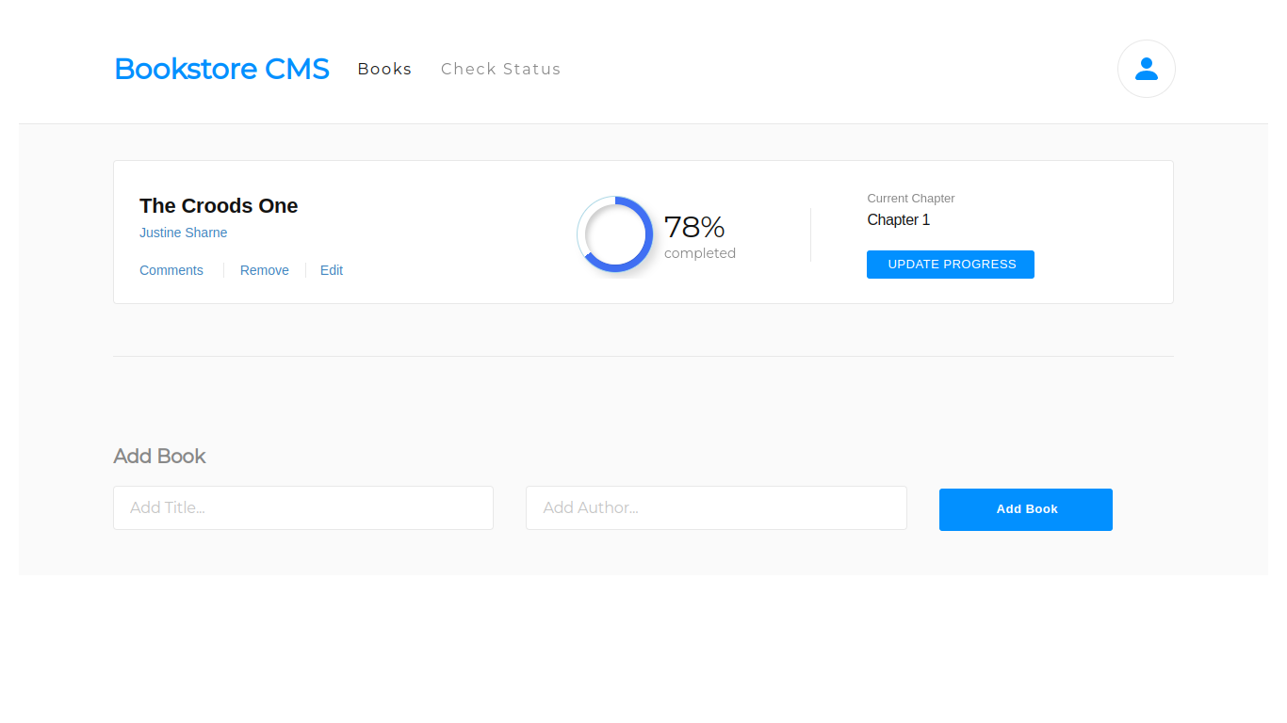Screen dimensions: 1287x723
Task: Click the 78% percentage text
Action: click(694, 226)
